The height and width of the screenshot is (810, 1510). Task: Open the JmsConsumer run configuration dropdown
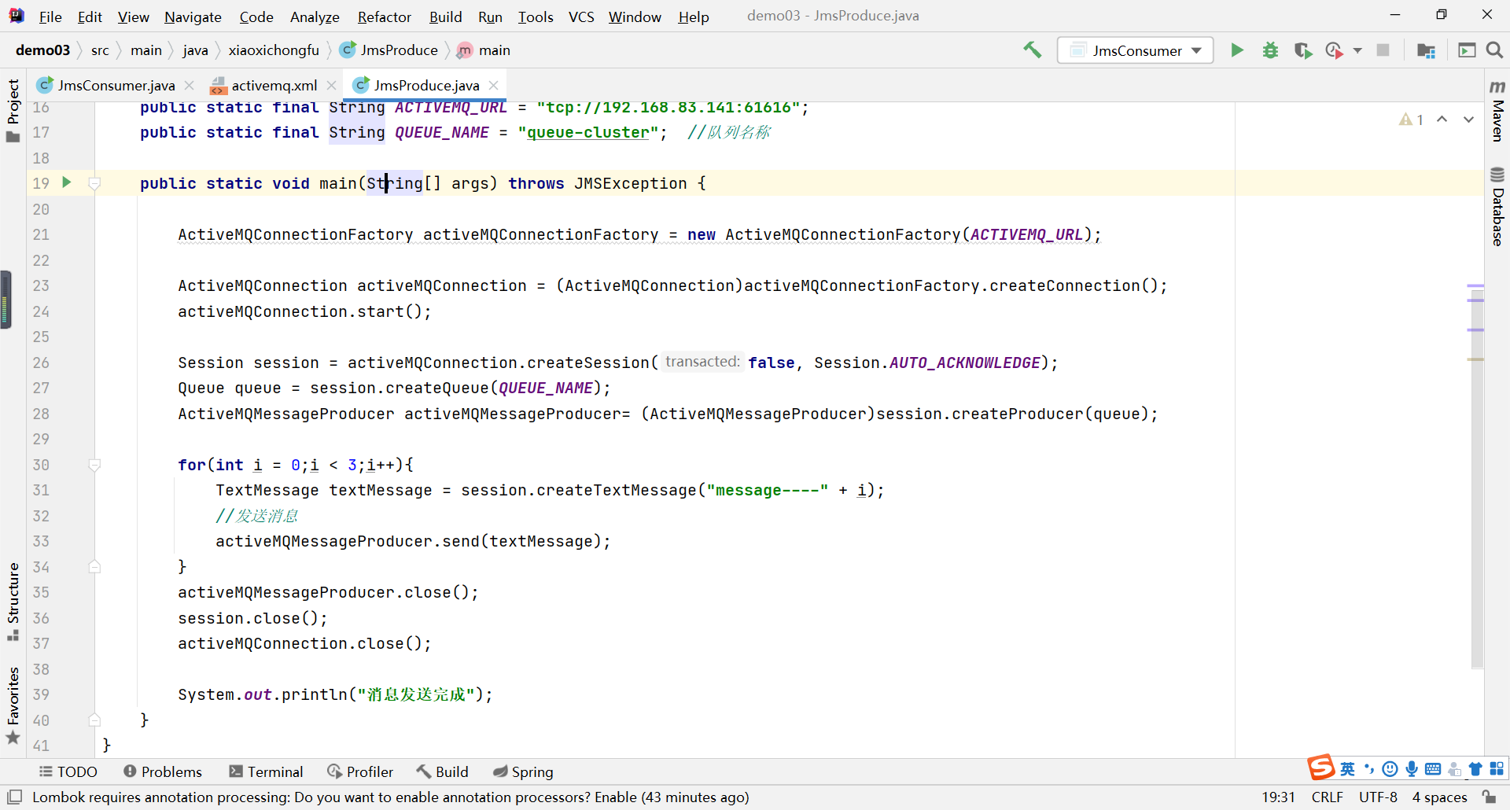point(1135,50)
